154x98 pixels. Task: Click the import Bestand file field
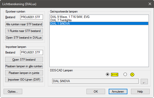pyautogui.click(x=31, y=52)
